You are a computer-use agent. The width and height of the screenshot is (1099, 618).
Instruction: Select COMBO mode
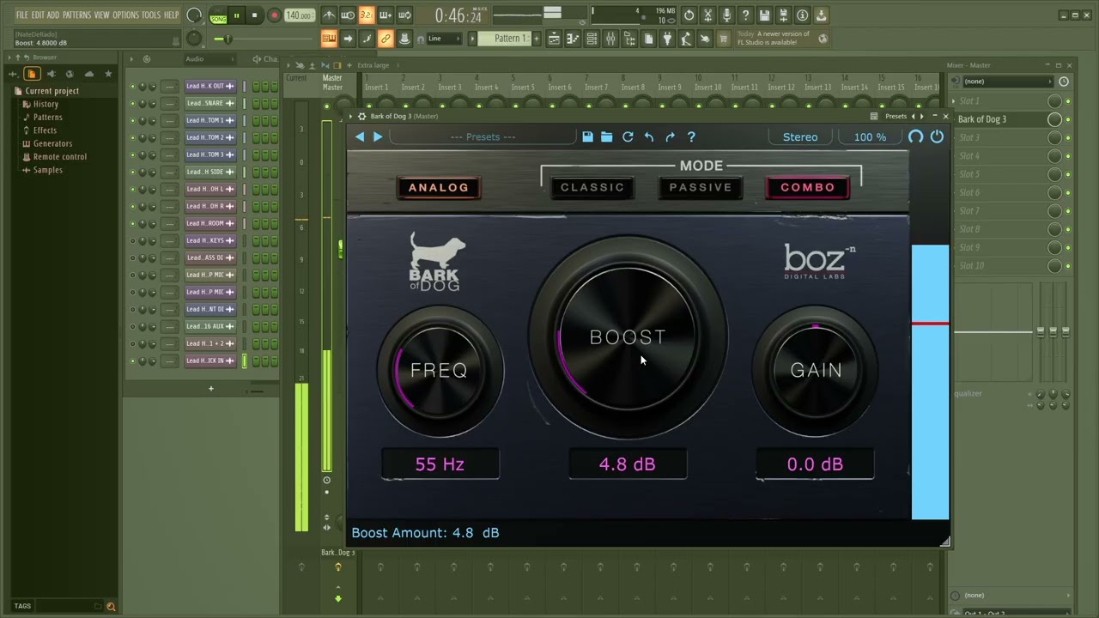[x=808, y=187]
